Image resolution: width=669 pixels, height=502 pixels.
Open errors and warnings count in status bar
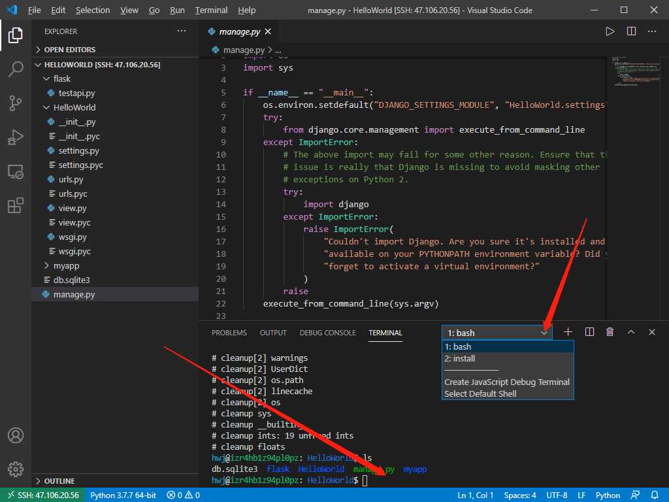click(x=184, y=495)
